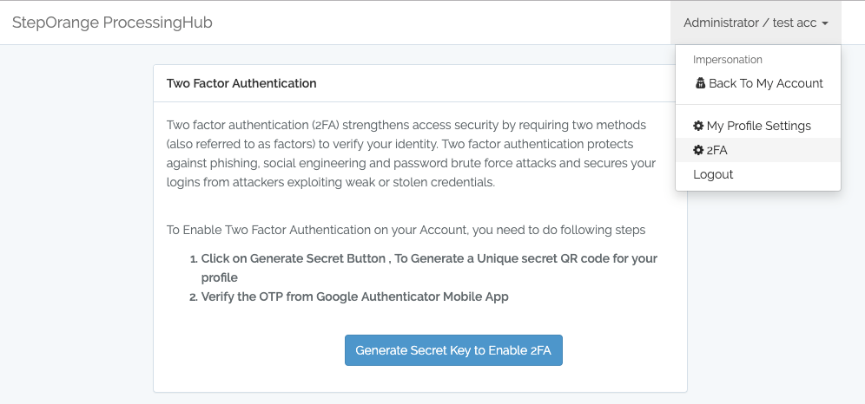Click the '2.' list number marker
This screenshot has width=865, height=404.
click(193, 296)
